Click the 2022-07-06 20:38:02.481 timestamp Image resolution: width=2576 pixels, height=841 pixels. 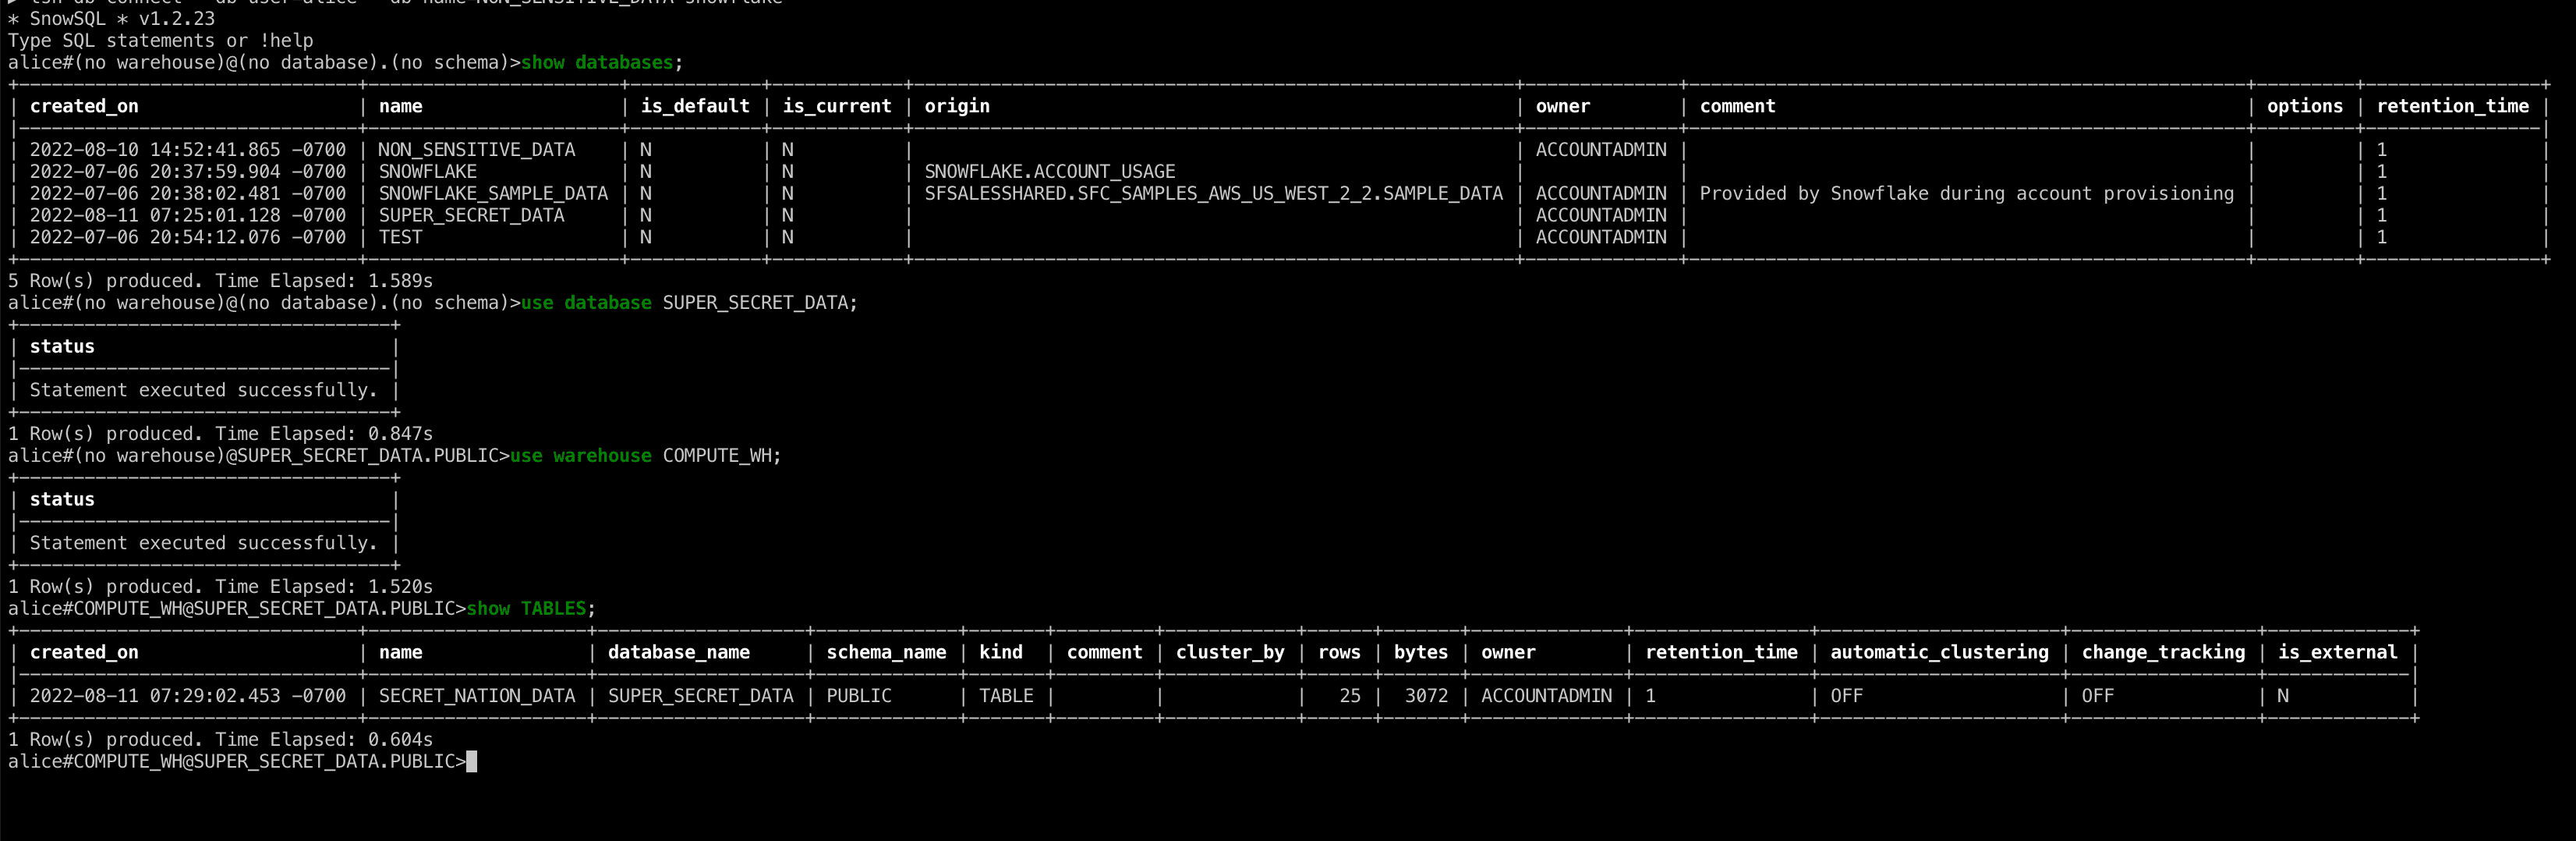[188, 194]
